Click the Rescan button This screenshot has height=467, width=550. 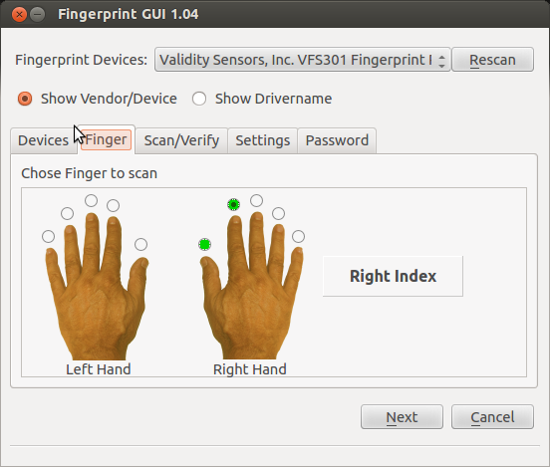[x=493, y=60]
